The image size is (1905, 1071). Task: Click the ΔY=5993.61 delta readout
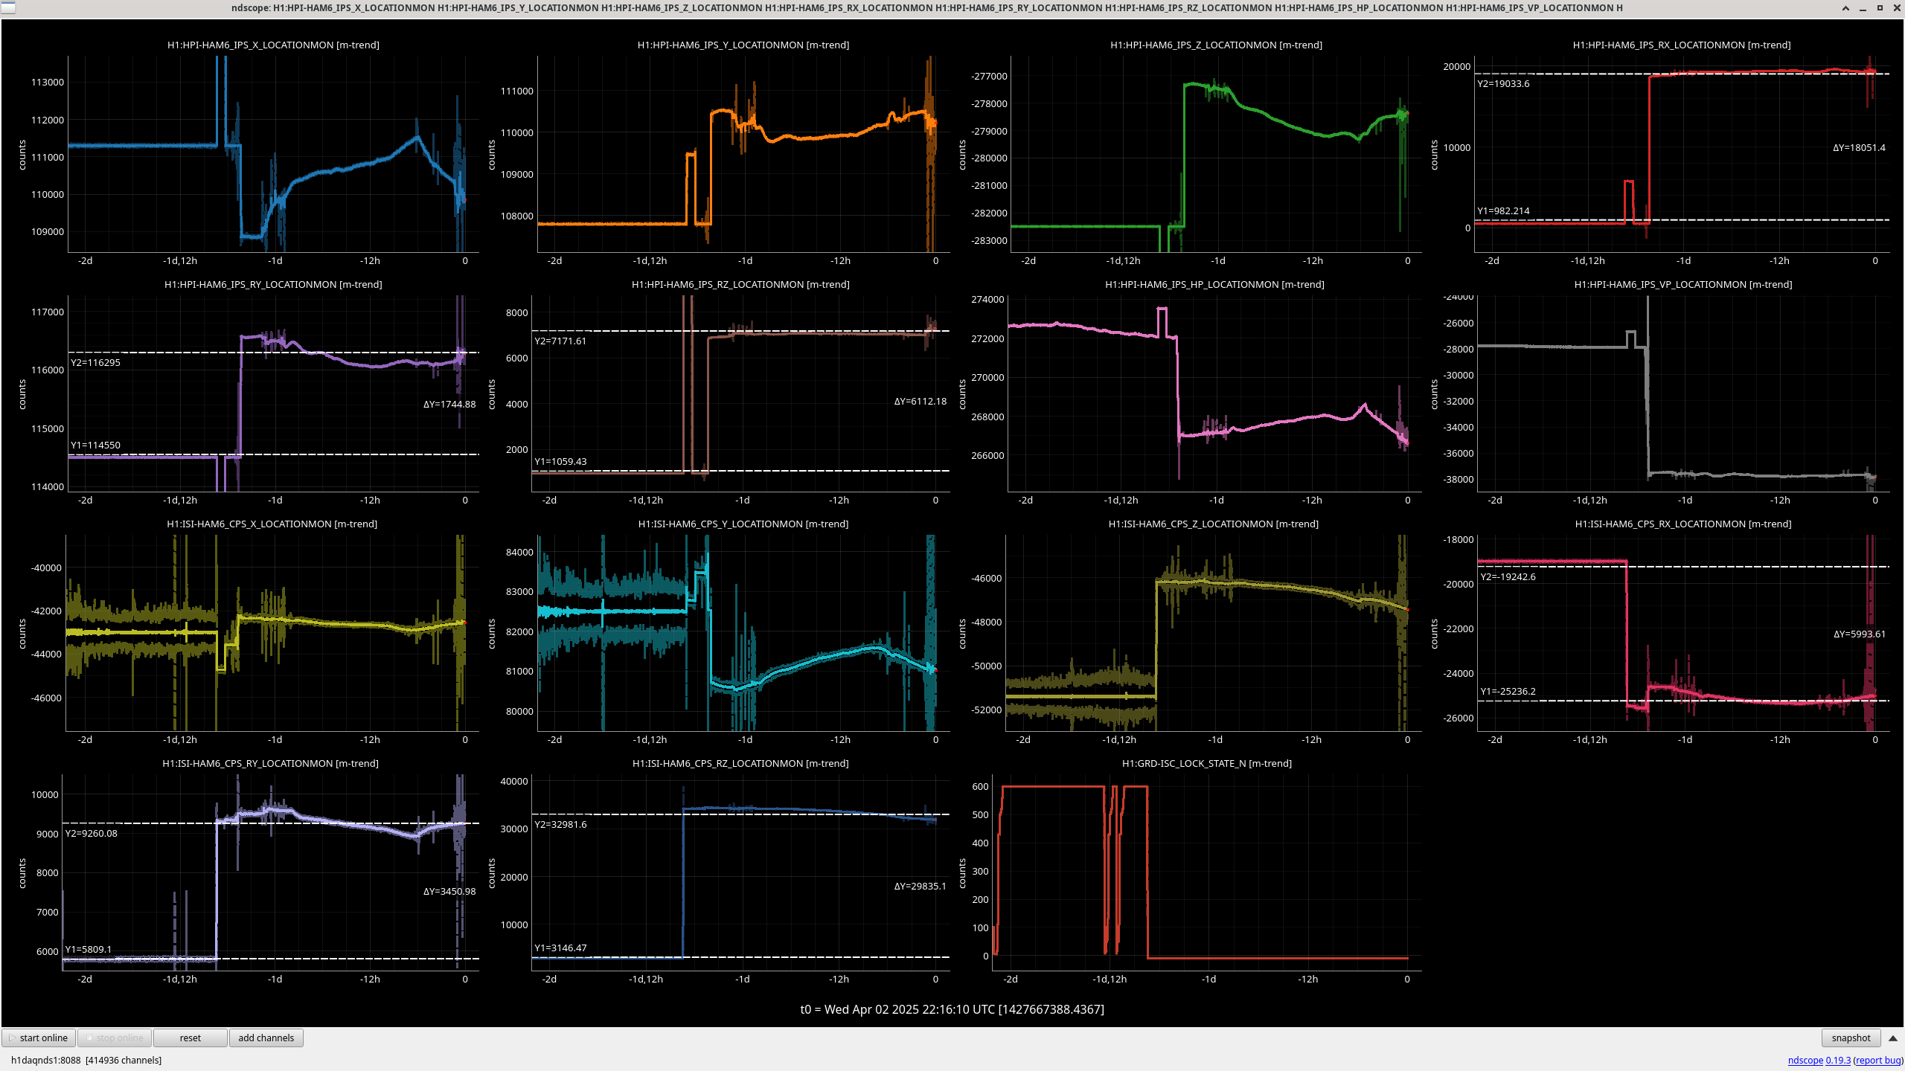coord(1859,634)
